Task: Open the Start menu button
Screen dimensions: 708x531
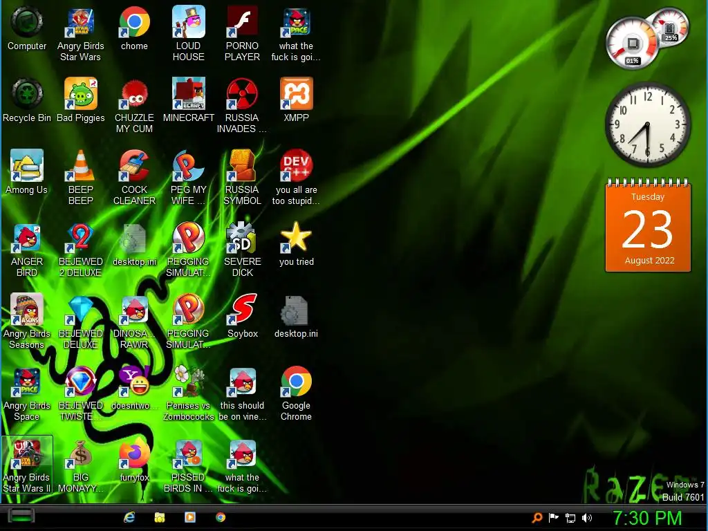Action: [x=21, y=517]
